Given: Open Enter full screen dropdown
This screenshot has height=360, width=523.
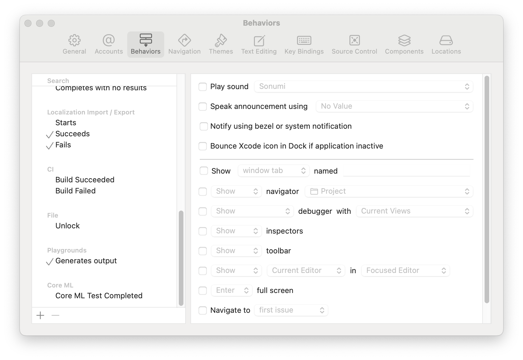Looking at the screenshot, I should click(x=232, y=290).
